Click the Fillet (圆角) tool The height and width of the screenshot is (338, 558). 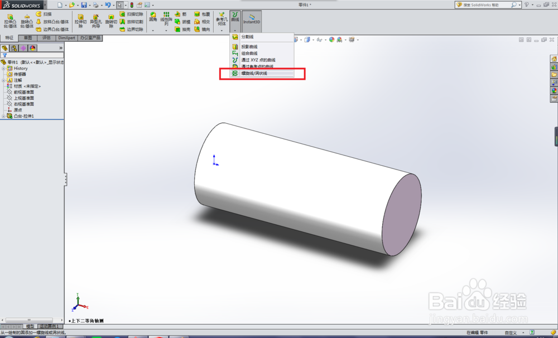pos(153,17)
